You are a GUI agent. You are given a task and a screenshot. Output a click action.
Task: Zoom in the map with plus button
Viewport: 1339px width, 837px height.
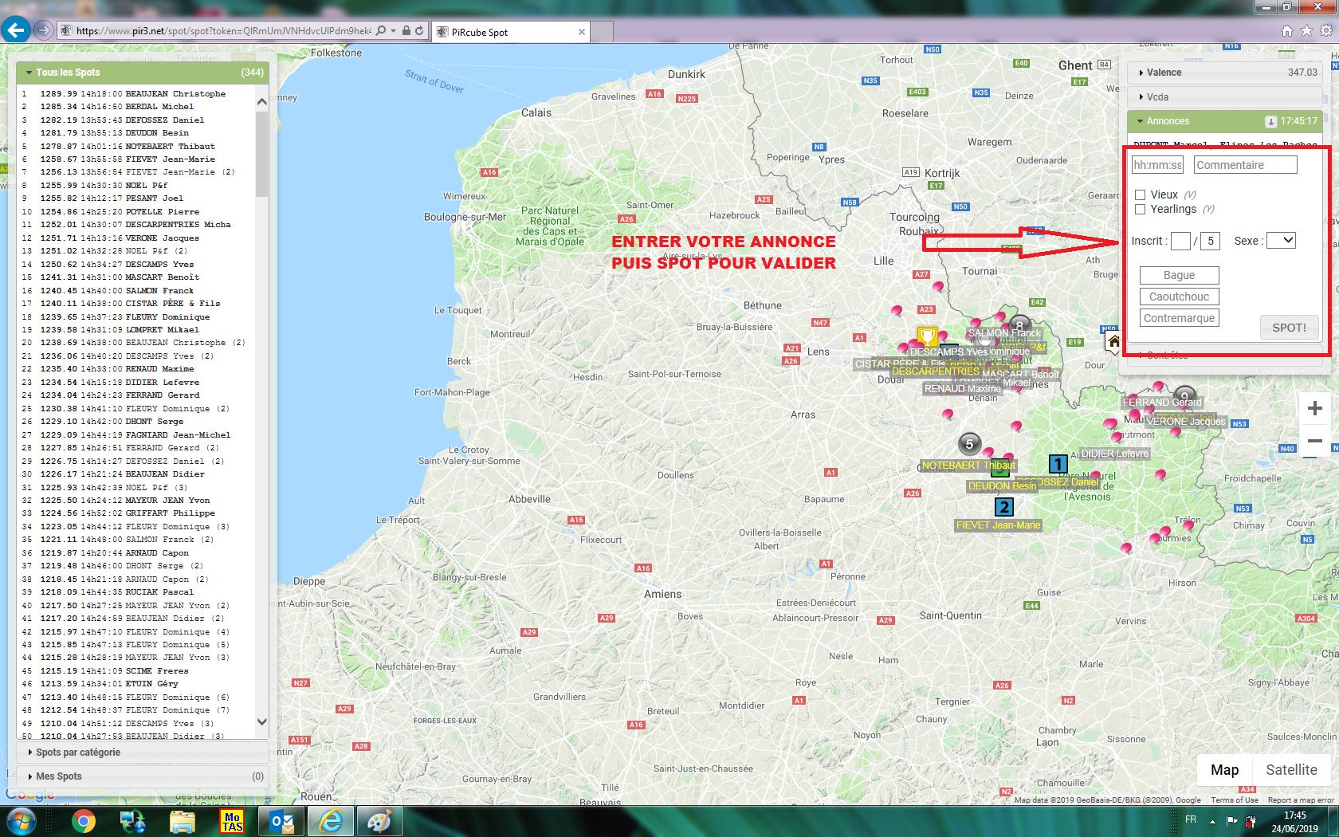pos(1314,409)
